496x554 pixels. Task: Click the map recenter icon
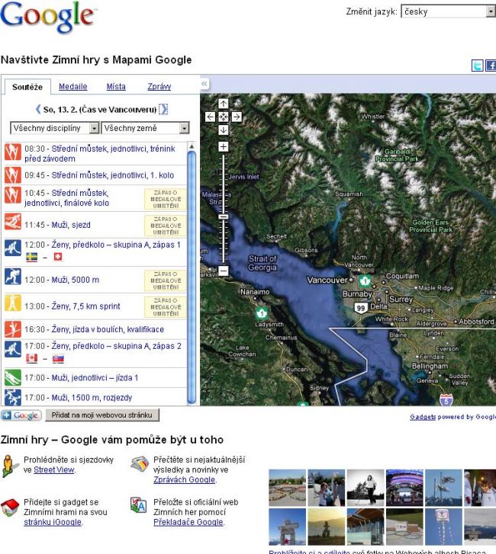pos(224,117)
